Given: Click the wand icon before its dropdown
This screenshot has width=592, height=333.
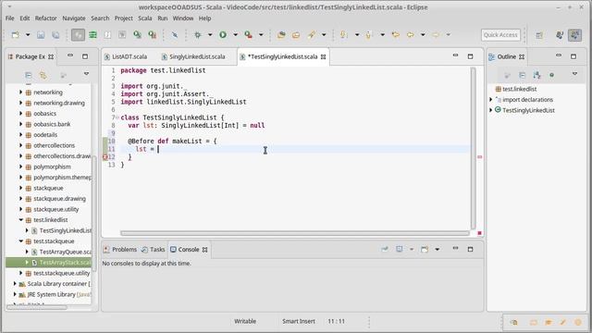Looking at the screenshot, I should click(311, 35).
